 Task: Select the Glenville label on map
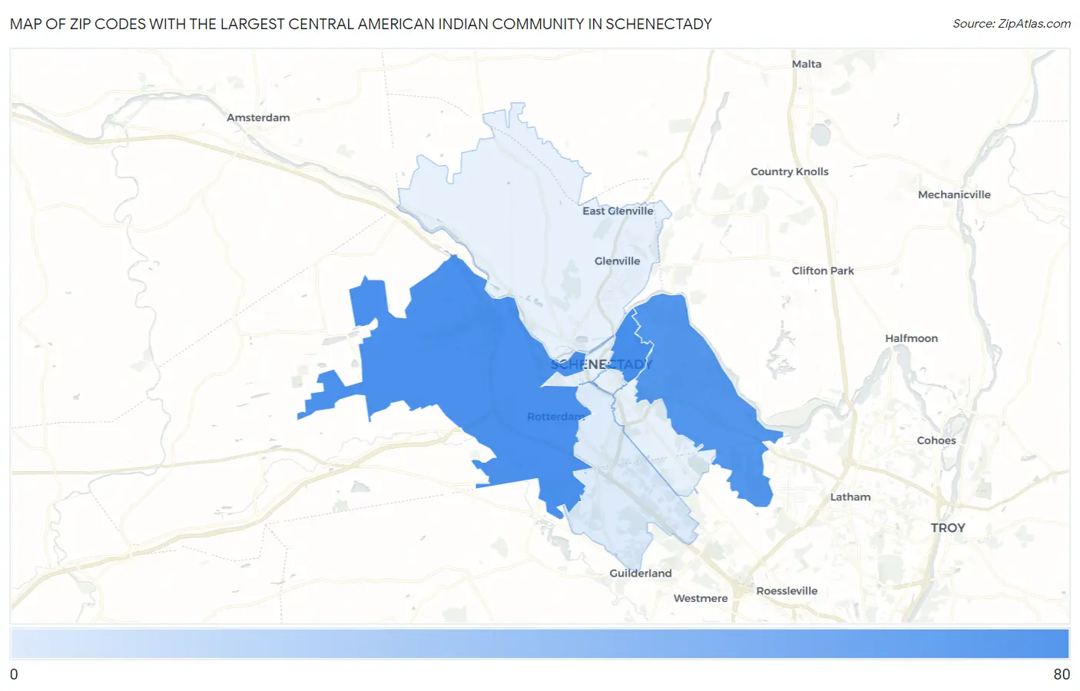coord(617,261)
